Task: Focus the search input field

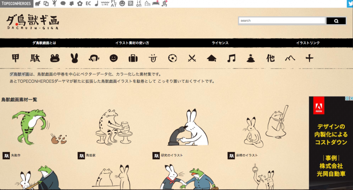Action: click(x=282, y=21)
